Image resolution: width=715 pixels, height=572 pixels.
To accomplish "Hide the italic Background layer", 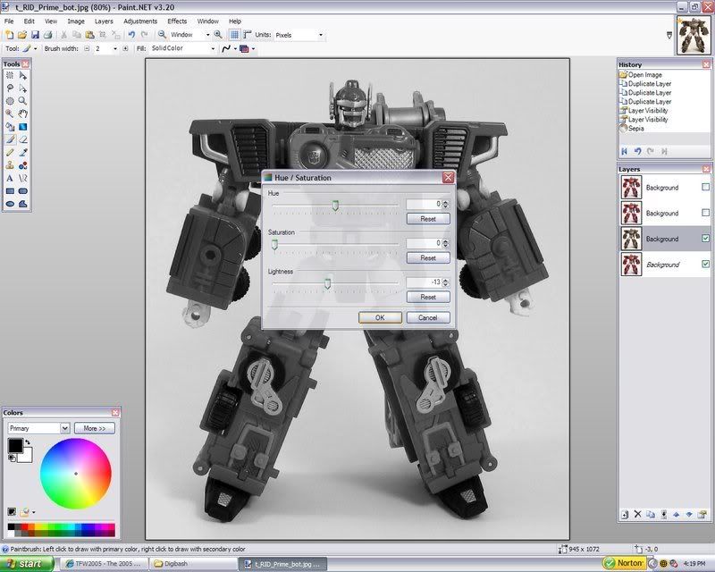I will point(705,264).
